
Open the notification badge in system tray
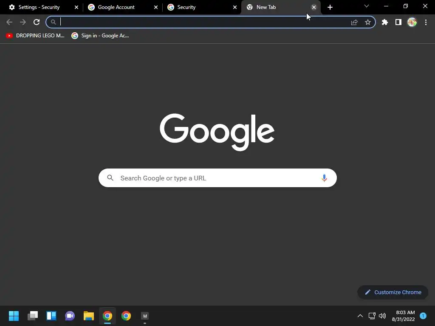point(423,315)
